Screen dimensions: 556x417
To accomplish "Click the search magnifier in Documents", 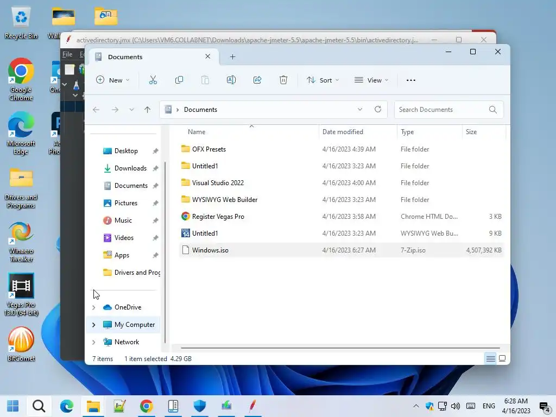I will tap(493, 110).
